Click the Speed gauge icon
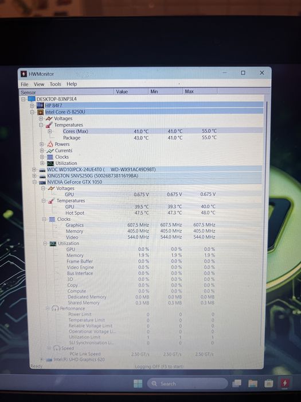Viewport: 301px width, 402px height. click(x=57, y=348)
